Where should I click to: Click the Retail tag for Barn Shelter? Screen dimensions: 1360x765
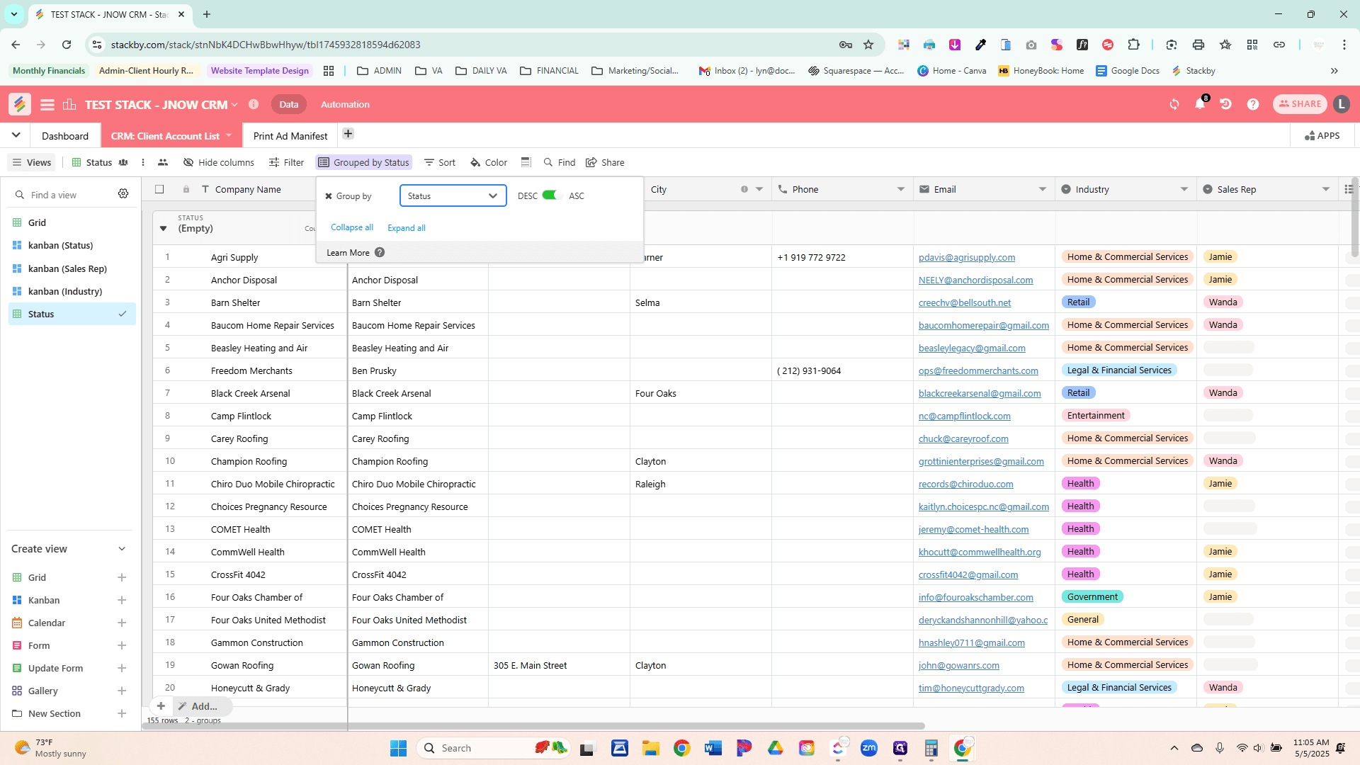1078,302
